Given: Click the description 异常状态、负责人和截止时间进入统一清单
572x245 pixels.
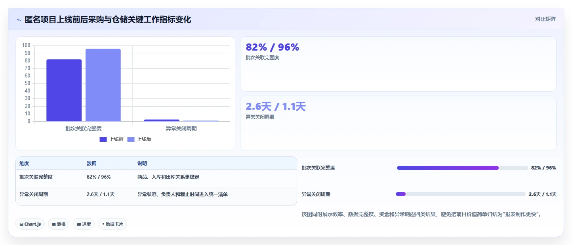Looking at the screenshot, I should [183, 194].
